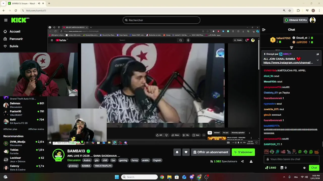
Task: Click Afficher moins
Action: [x=36, y=129]
